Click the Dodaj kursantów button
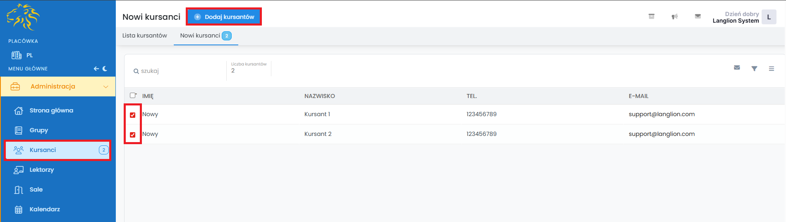Screen dimensions: 786x222 pyautogui.click(x=224, y=17)
